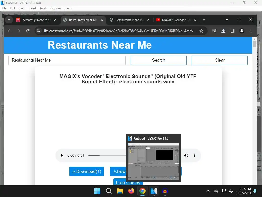Play the audio clip
Image resolution: width=262 pixels, height=197 pixels.
[x=62, y=155]
